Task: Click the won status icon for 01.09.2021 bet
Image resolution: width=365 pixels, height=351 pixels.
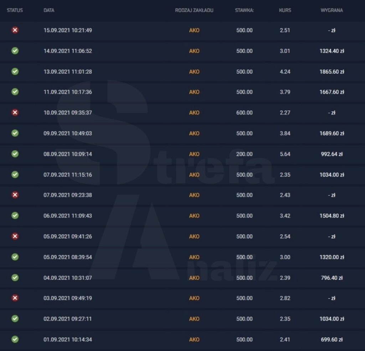Action: pyautogui.click(x=15, y=339)
